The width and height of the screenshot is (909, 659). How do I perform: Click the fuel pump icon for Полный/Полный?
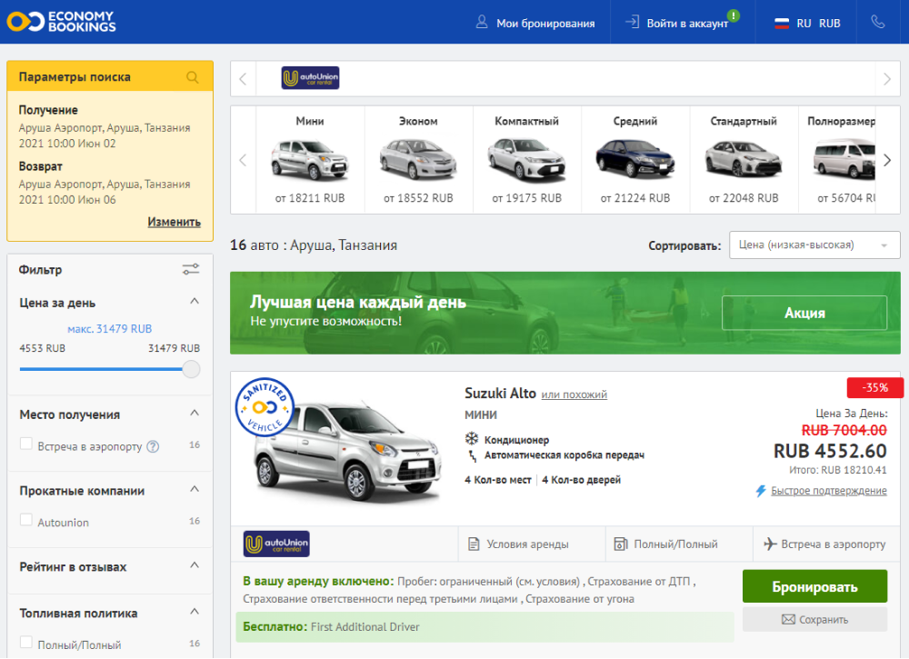click(620, 544)
